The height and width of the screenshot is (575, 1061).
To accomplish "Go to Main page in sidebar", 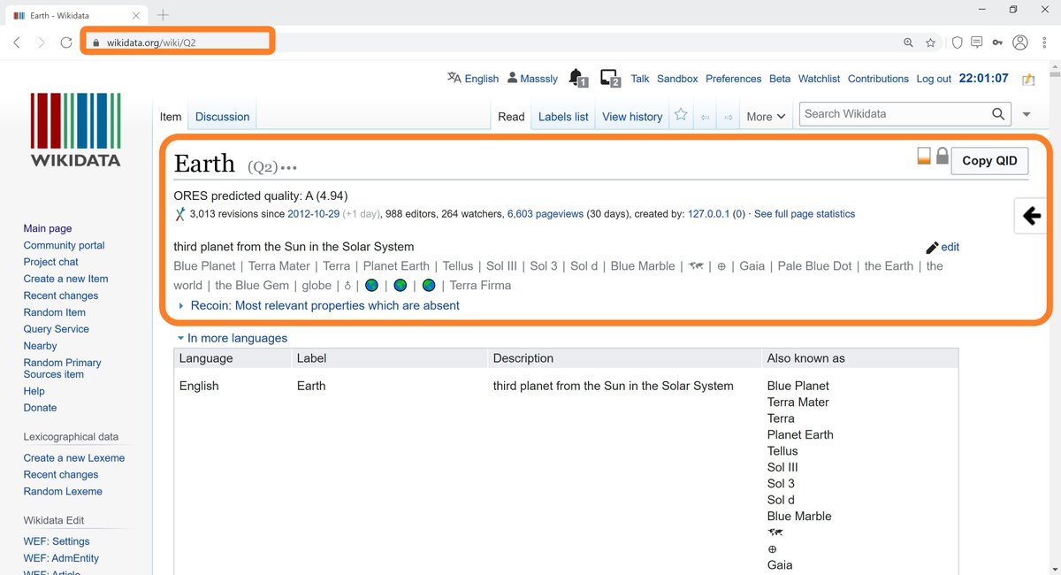I will click(x=48, y=228).
